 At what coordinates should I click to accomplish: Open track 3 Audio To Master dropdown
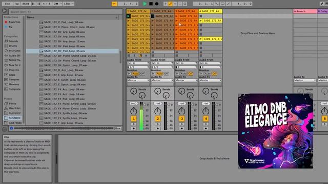[x=186, y=80]
